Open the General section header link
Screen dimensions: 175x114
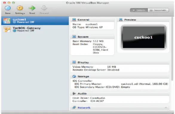[83, 20]
